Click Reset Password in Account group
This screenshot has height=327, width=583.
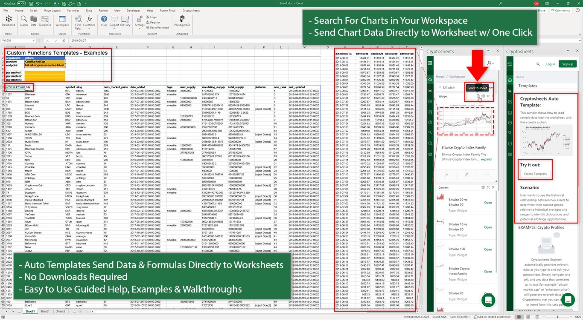point(157,28)
